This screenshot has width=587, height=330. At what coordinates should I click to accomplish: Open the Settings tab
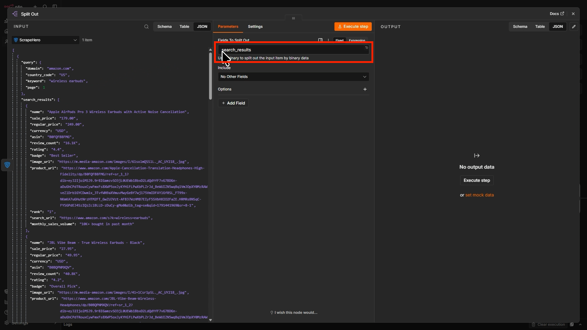pos(255,27)
